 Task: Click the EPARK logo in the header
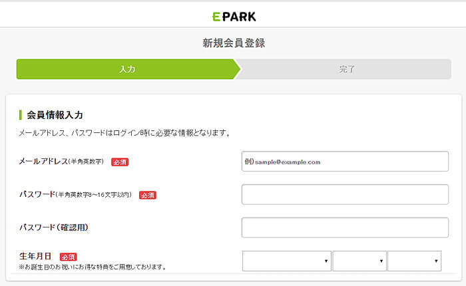[233, 17]
